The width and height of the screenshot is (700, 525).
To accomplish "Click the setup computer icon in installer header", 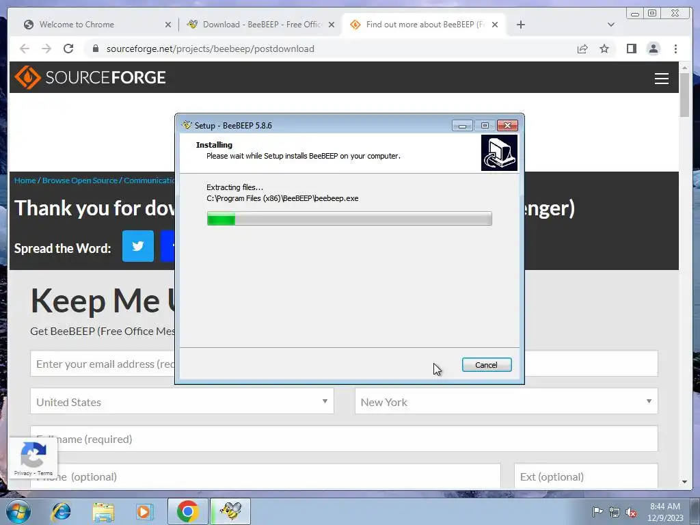I will coord(499,153).
